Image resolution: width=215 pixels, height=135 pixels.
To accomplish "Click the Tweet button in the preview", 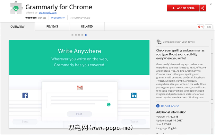I will coord(134,122).
